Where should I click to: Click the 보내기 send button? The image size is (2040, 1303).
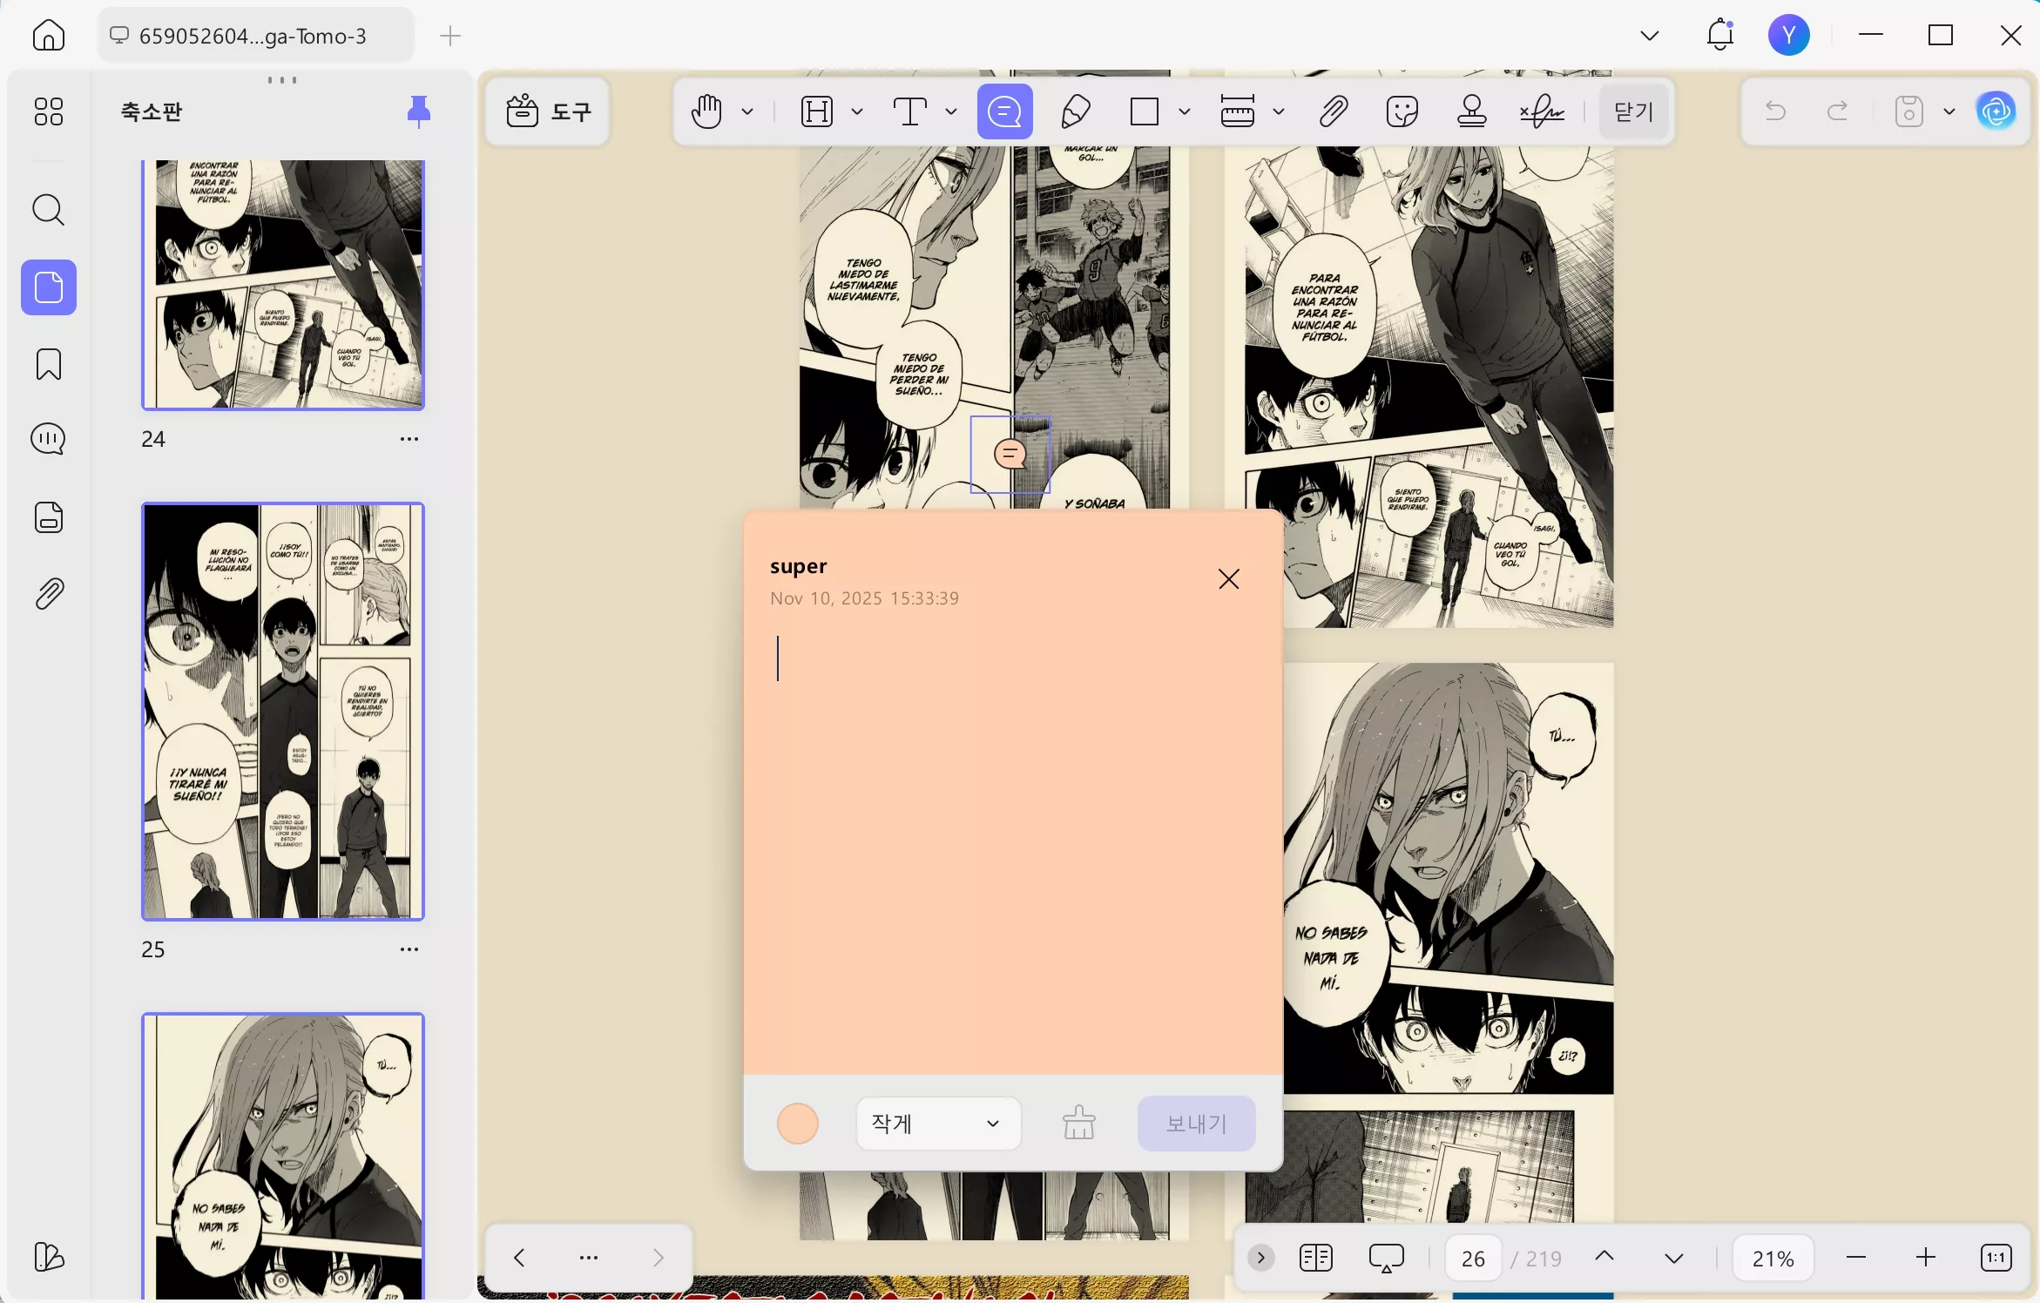point(1196,1123)
